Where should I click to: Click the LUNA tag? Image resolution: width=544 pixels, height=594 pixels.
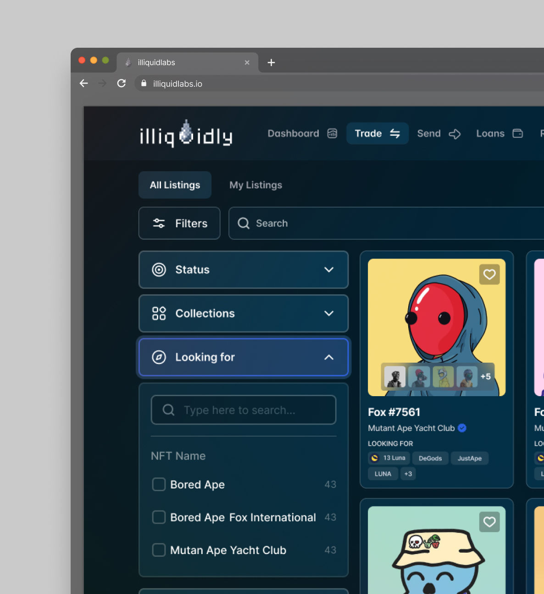point(383,474)
